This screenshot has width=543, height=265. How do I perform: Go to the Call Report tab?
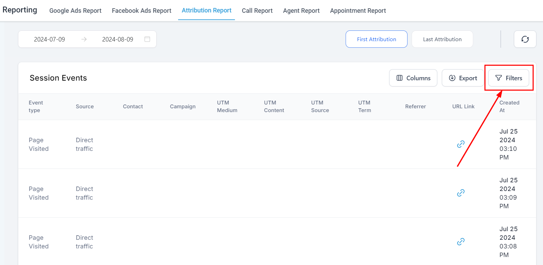tap(257, 11)
